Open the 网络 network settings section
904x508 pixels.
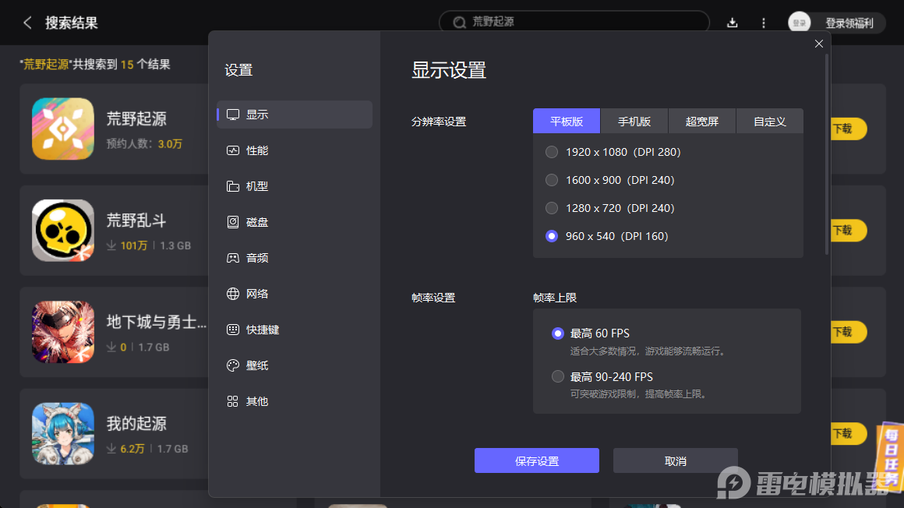click(295, 294)
